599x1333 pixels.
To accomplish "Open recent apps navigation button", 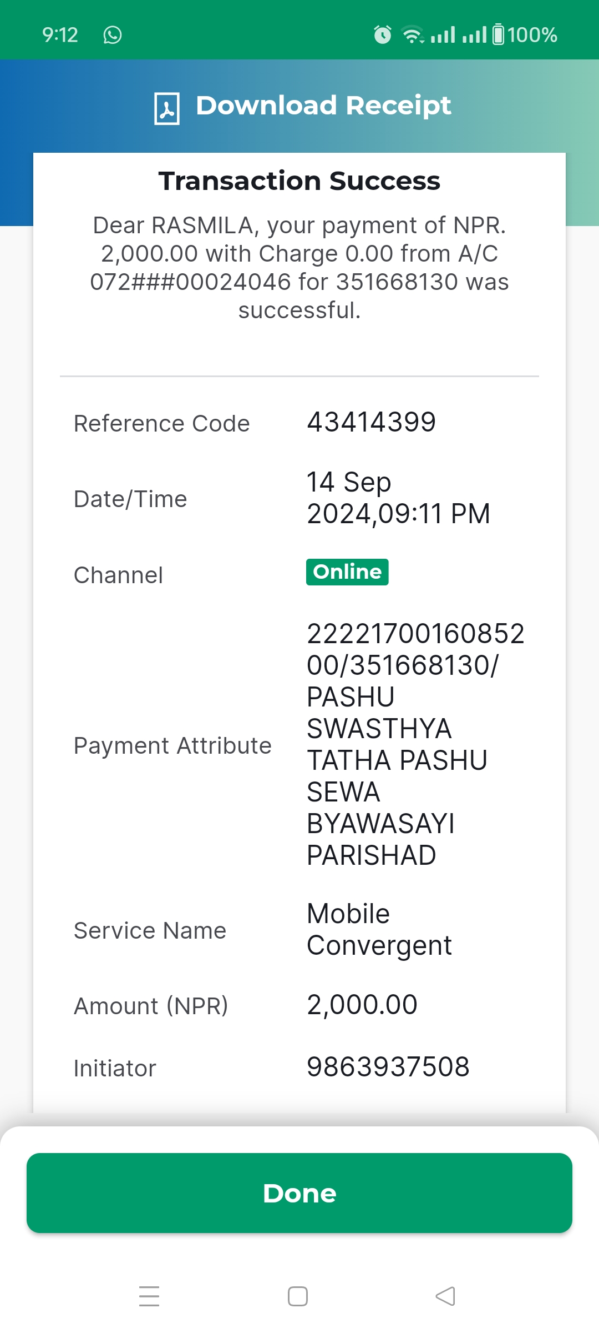I will 149,1296.
